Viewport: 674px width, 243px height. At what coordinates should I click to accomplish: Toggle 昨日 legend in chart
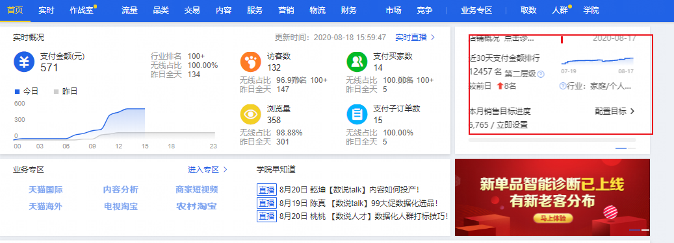[66, 91]
